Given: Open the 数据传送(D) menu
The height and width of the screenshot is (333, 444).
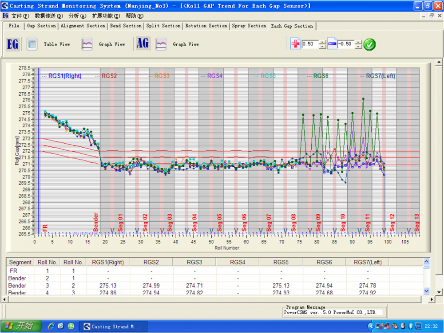Looking at the screenshot, I should coord(49,16).
